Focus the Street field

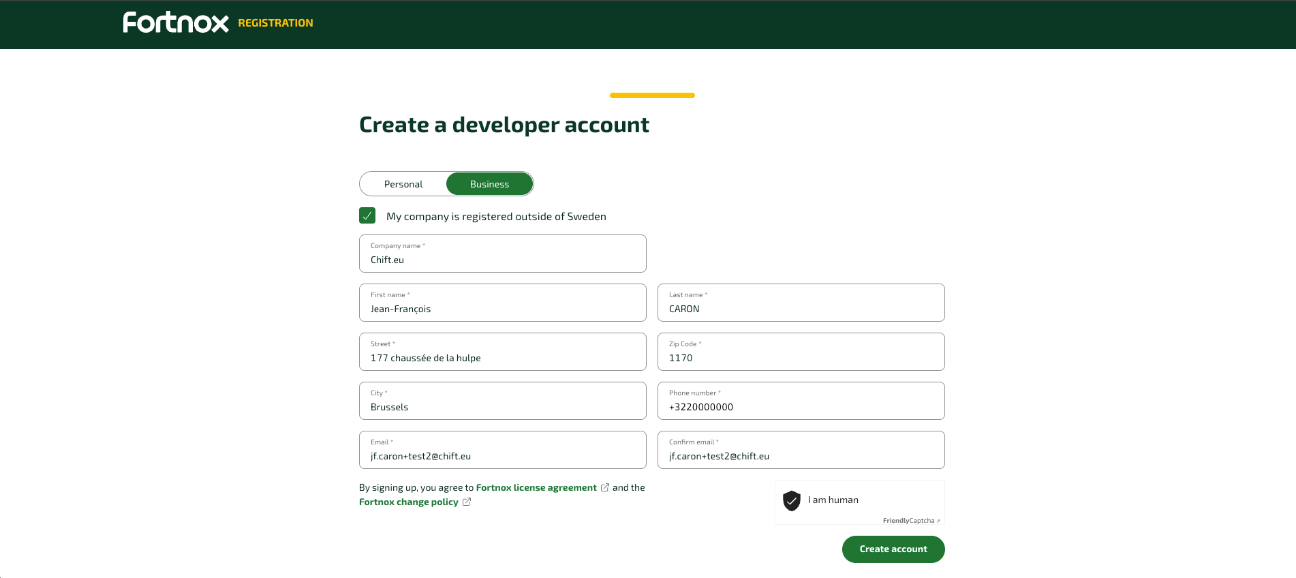point(503,352)
